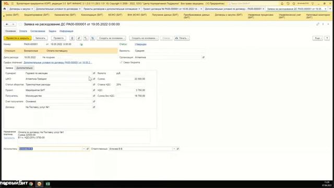Viewport: 334px width, 188px height.
Task: Open the ЦФО value with its open icon
Action: click(94, 79)
